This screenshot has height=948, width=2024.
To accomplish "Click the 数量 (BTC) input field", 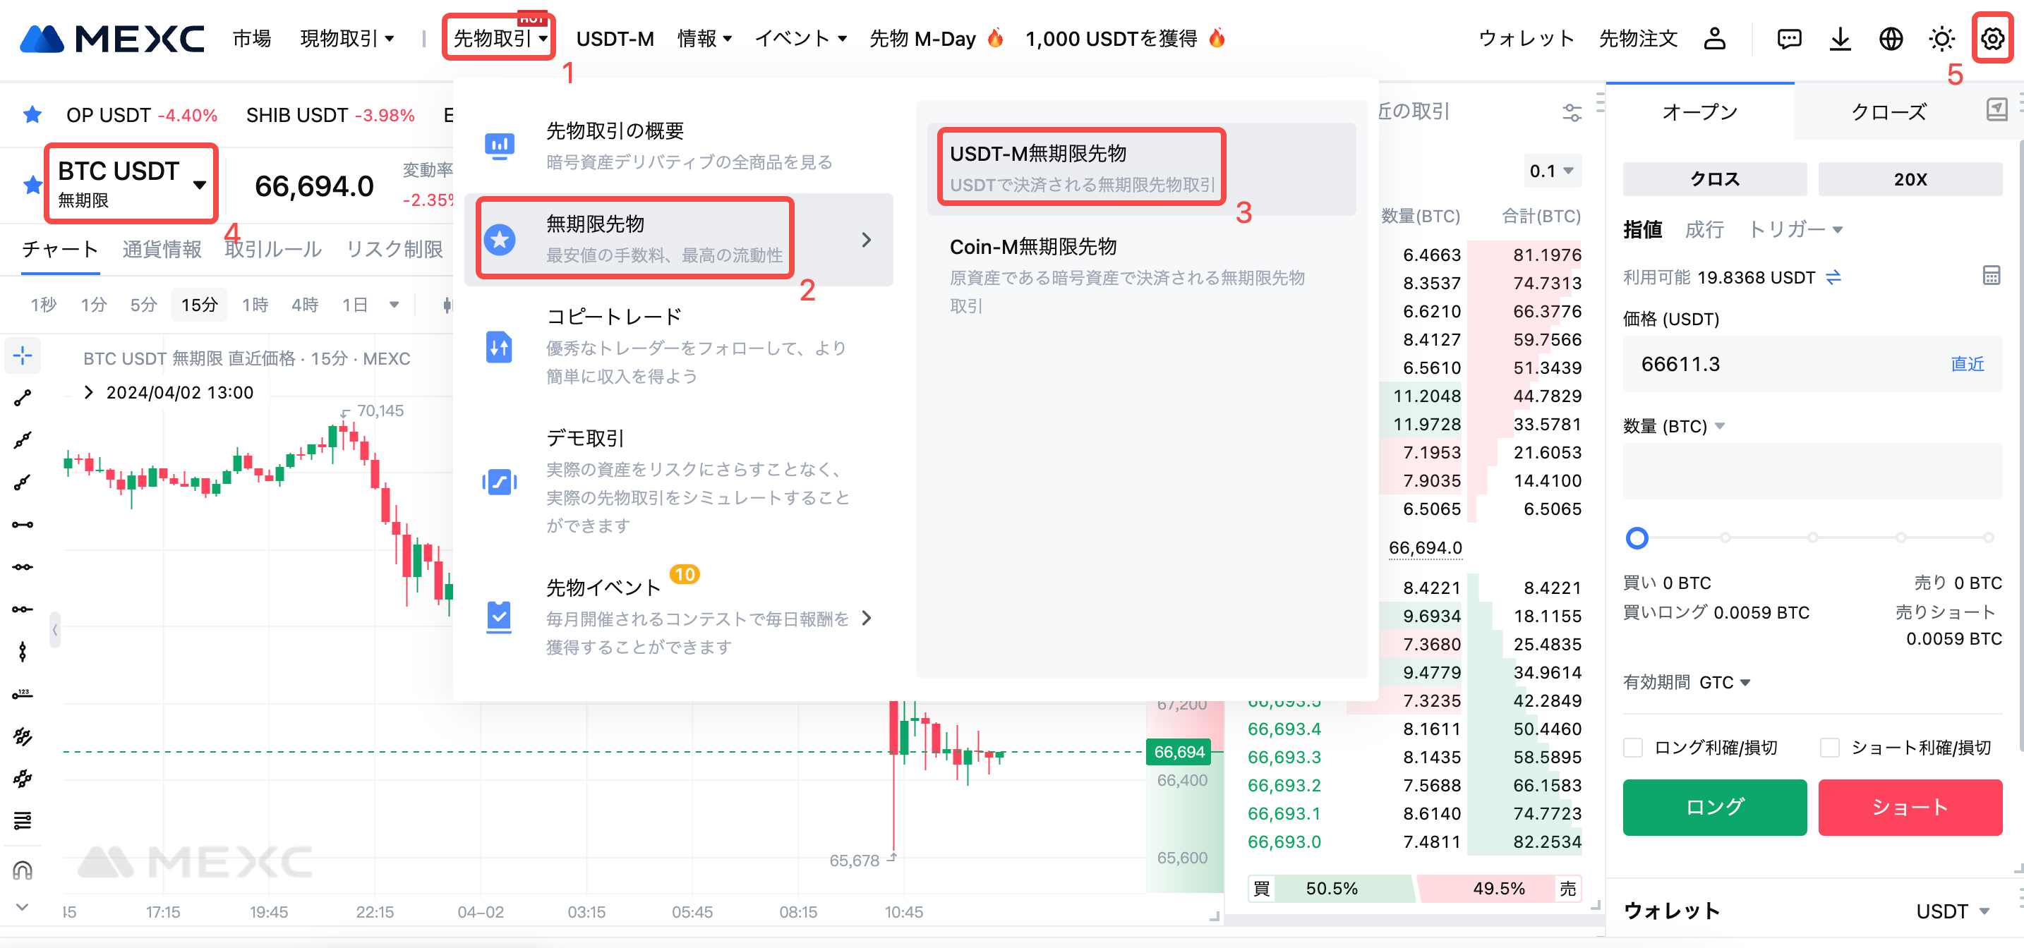I will pyautogui.click(x=1812, y=470).
